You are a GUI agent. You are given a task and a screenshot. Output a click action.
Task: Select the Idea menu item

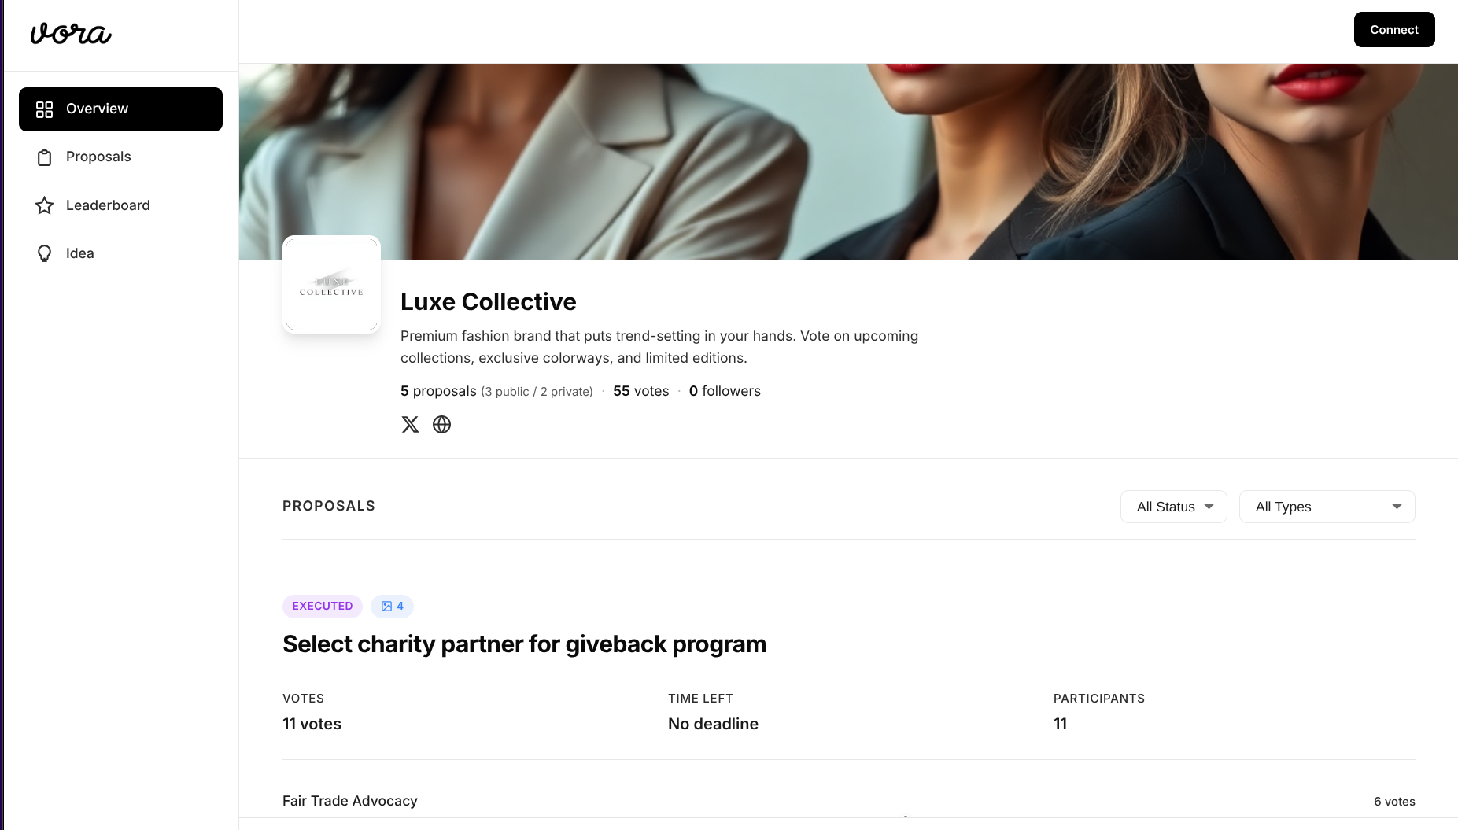[79, 253]
